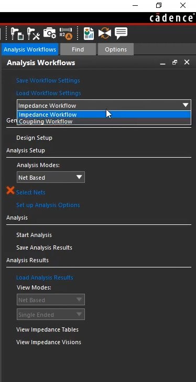Choose Coupling Workflow in dropdown list
Screen dimensions: 196x382
[104, 121]
